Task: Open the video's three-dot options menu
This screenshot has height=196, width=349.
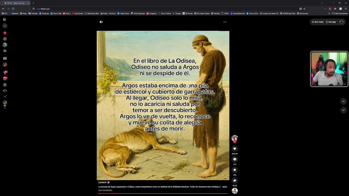Action: pyautogui.click(x=225, y=22)
